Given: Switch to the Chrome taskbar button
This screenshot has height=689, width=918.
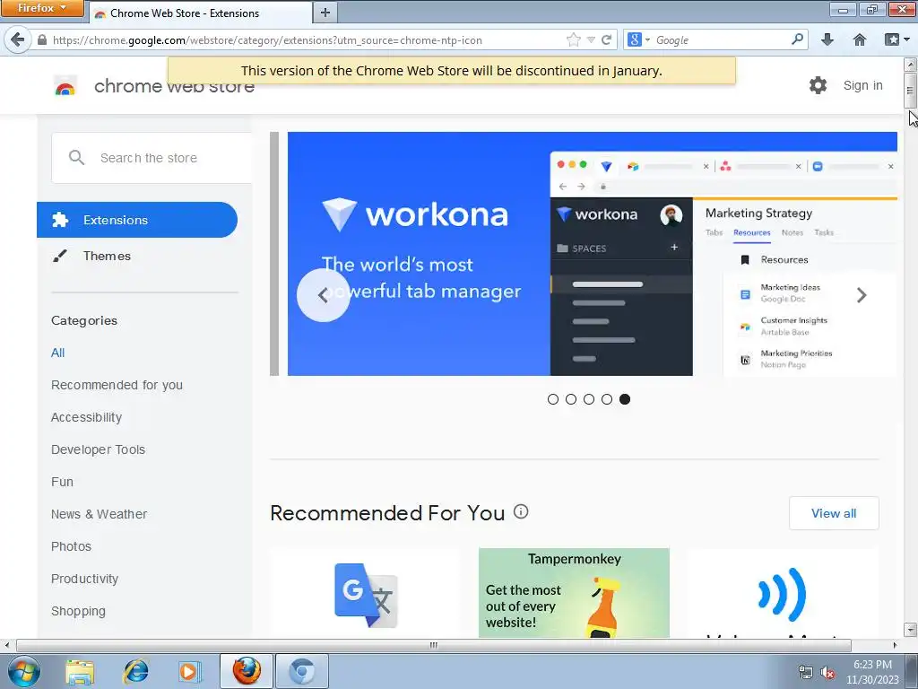Looking at the screenshot, I should point(301,671).
